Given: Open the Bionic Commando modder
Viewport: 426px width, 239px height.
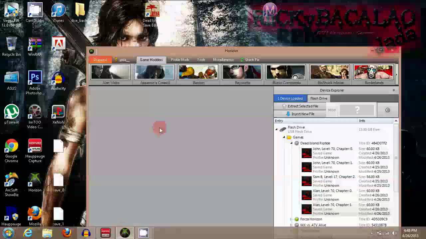Looking at the screenshot, I should click(286, 75).
